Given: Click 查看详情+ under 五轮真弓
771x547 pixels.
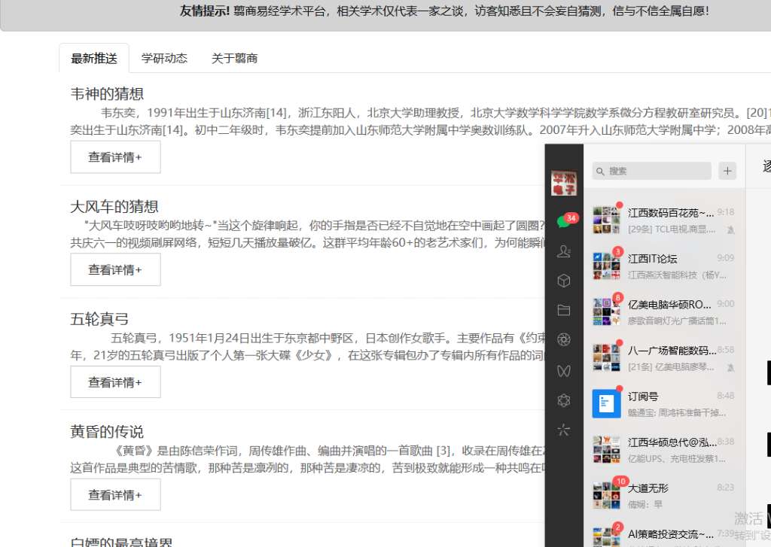Looking at the screenshot, I should click(x=115, y=382).
